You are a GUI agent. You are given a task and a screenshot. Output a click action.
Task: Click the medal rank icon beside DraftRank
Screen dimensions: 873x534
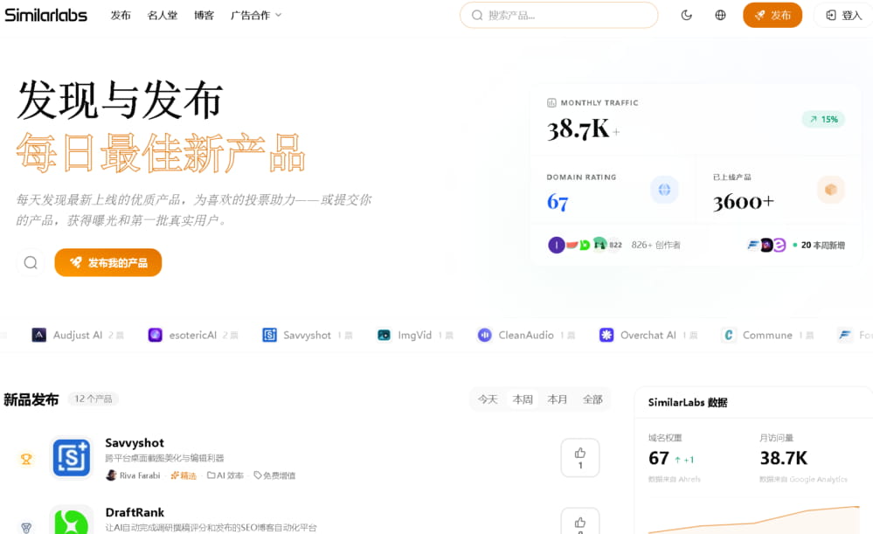coord(26,527)
